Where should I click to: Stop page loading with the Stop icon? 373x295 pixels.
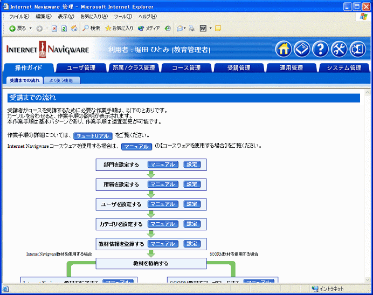tap(54, 29)
